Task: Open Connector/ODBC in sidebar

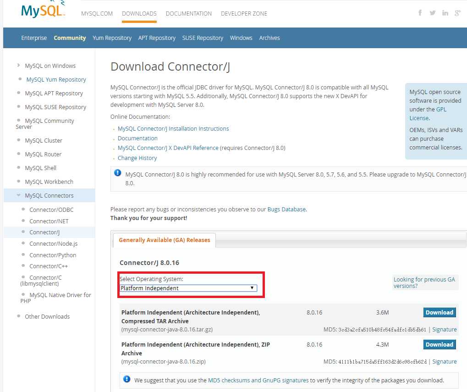Action: (51, 210)
